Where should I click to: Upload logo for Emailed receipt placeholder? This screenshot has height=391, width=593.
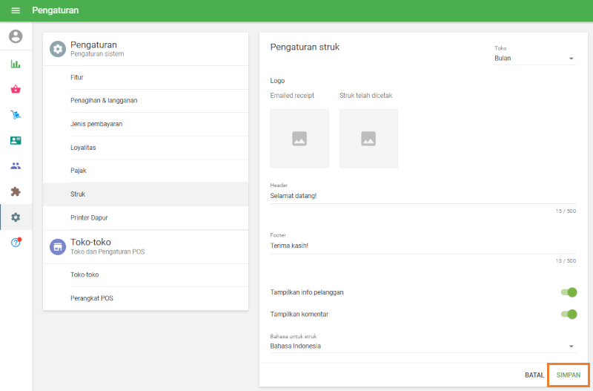[x=299, y=139]
